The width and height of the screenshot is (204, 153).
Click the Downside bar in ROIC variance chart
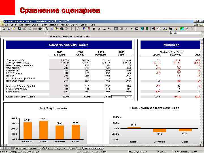160,130
